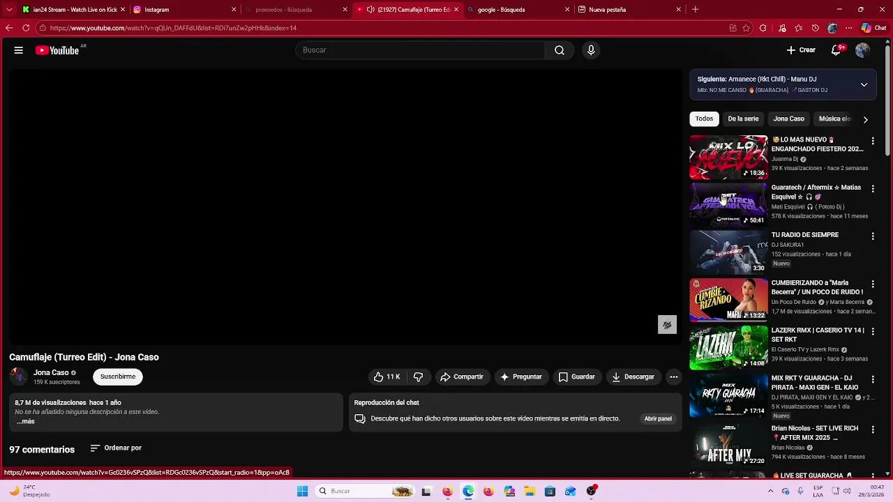893x502 pixels.
Task: Open more actions ellipsis under video
Action: (674, 376)
